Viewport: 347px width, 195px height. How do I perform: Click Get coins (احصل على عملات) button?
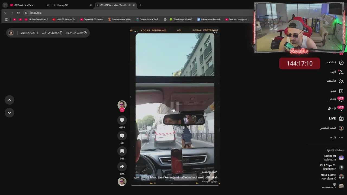[76, 33]
